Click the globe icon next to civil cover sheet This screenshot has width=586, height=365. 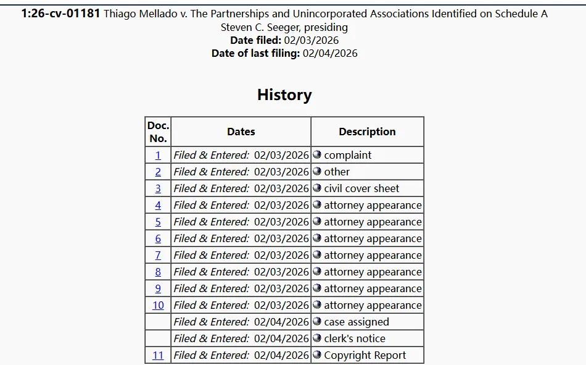point(317,188)
